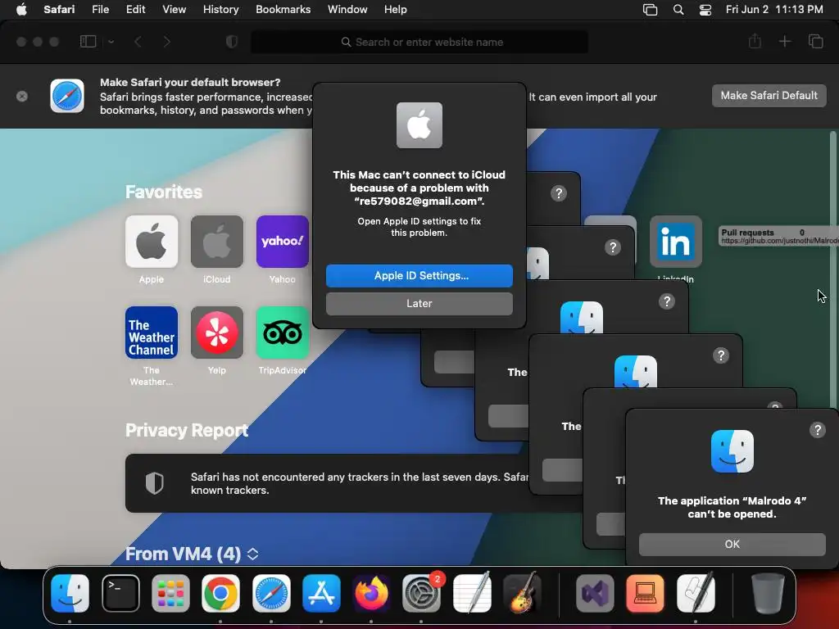Open the Bookmarks menu
Viewport: 839px width, 629px height.
(283, 10)
